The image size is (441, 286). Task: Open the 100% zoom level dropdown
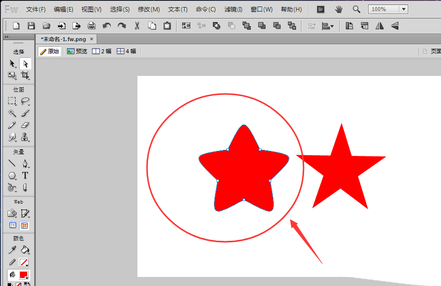pyautogui.click(x=404, y=10)
